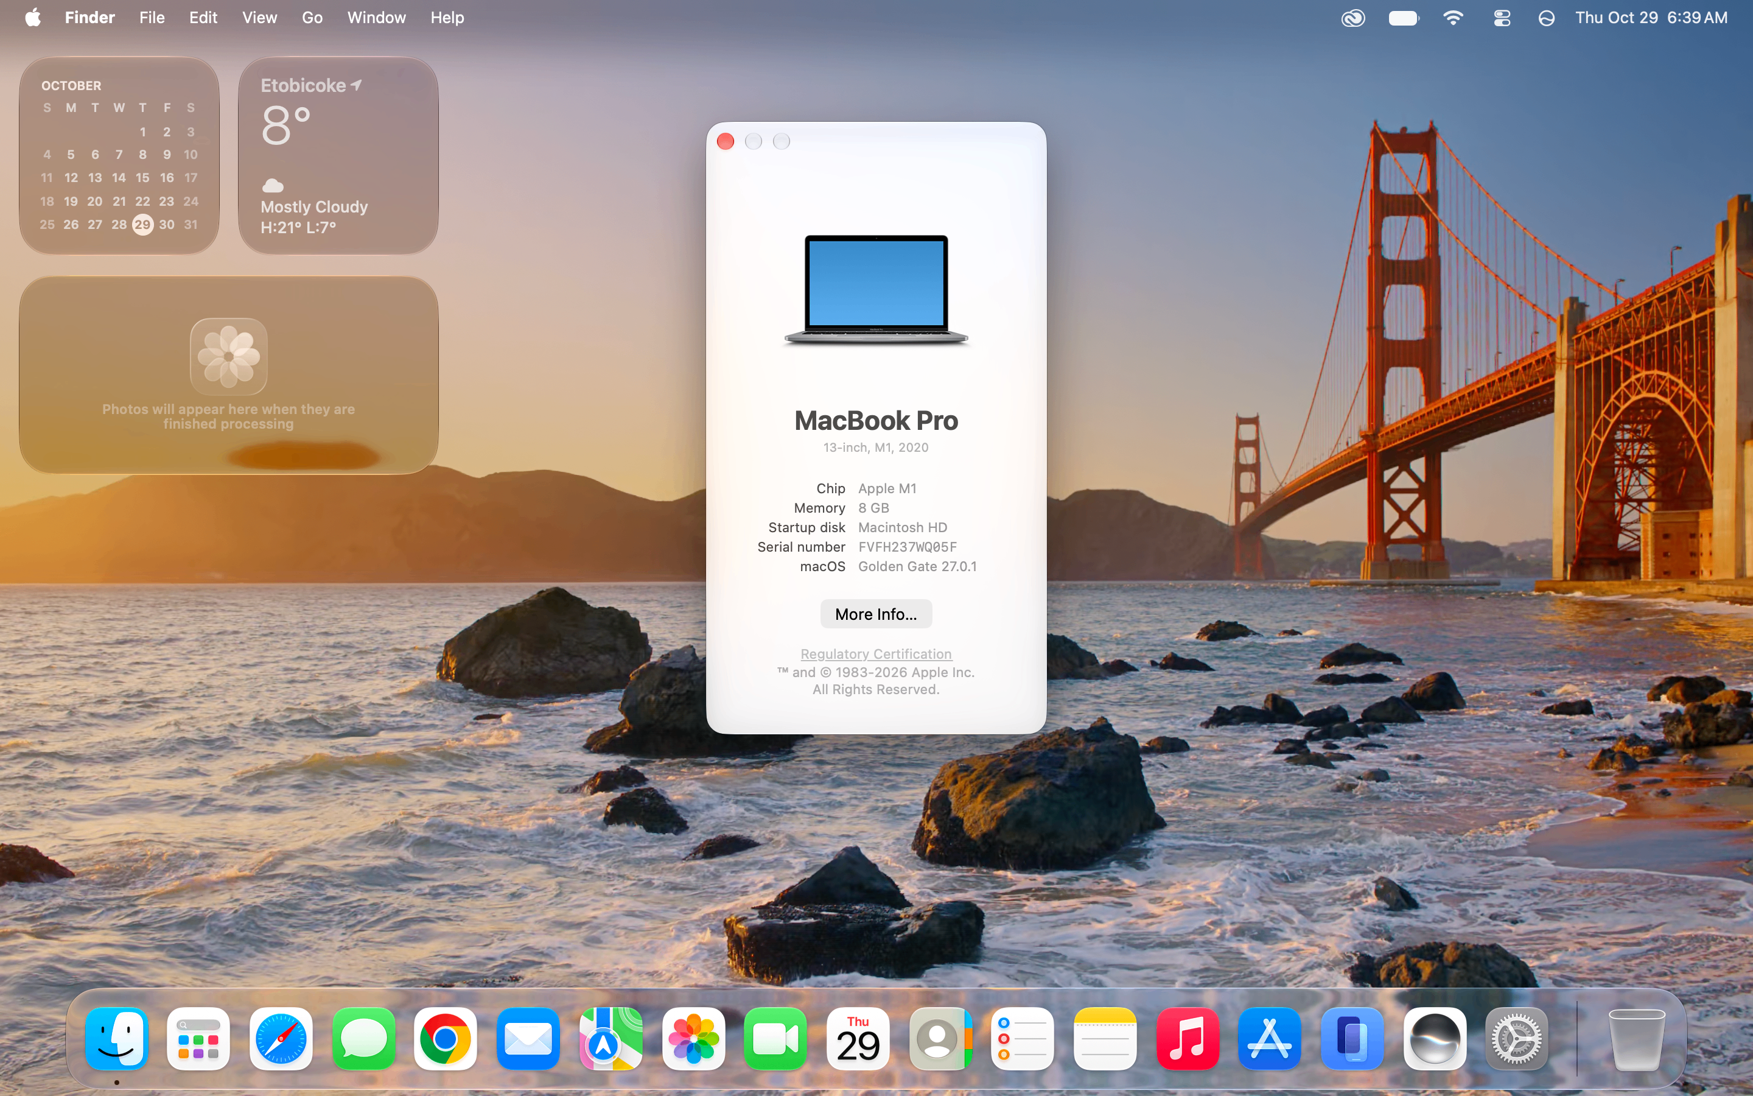Click the Siri icon in menu bar
This screenshot has height=1096, width=1753.
coord(1547,18)
